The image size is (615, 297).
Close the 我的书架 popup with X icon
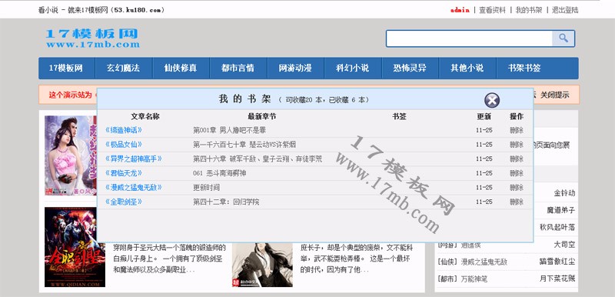tap(492, 100)
